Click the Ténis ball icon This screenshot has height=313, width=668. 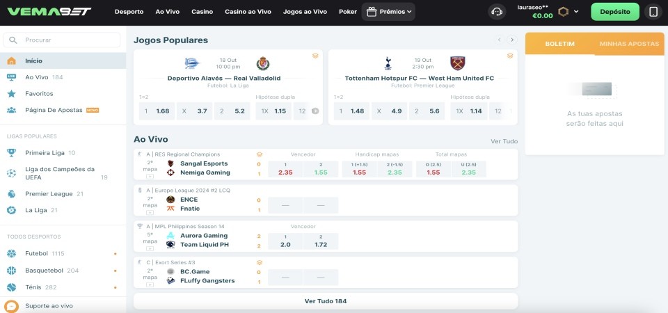[12, 287]
